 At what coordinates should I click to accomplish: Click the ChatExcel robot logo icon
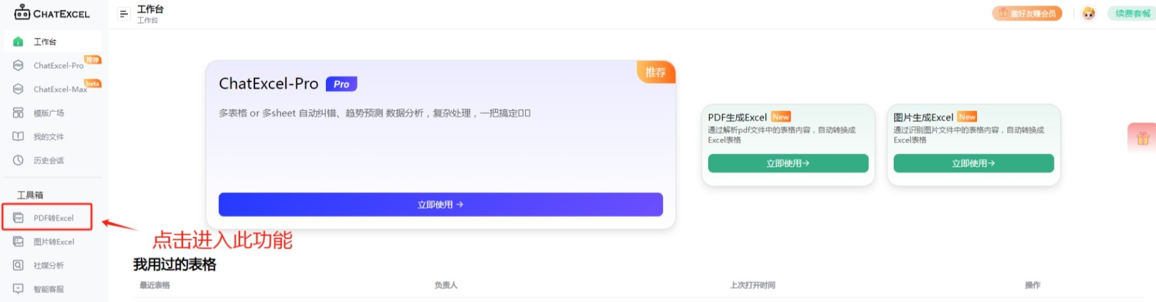tap(22, 12)
